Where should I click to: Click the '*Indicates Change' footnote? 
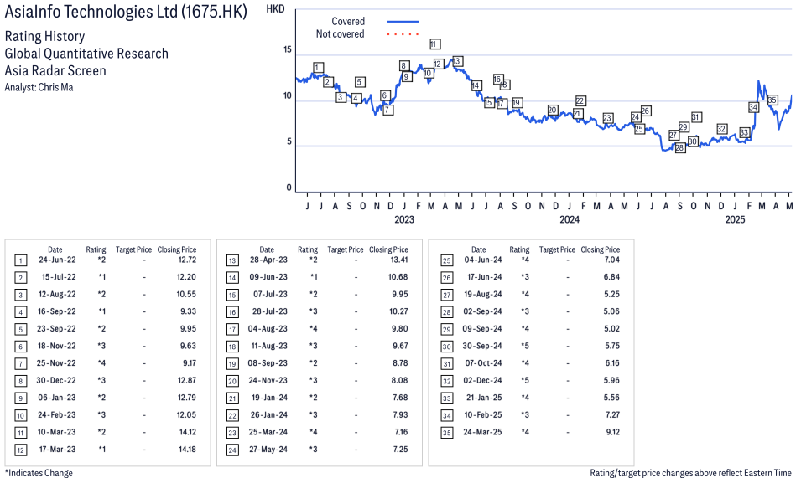coord(39,473)
